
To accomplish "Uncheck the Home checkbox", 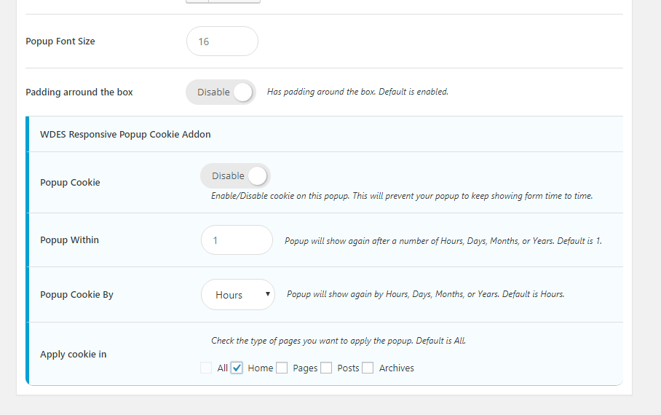I will [x=237, y=368].
